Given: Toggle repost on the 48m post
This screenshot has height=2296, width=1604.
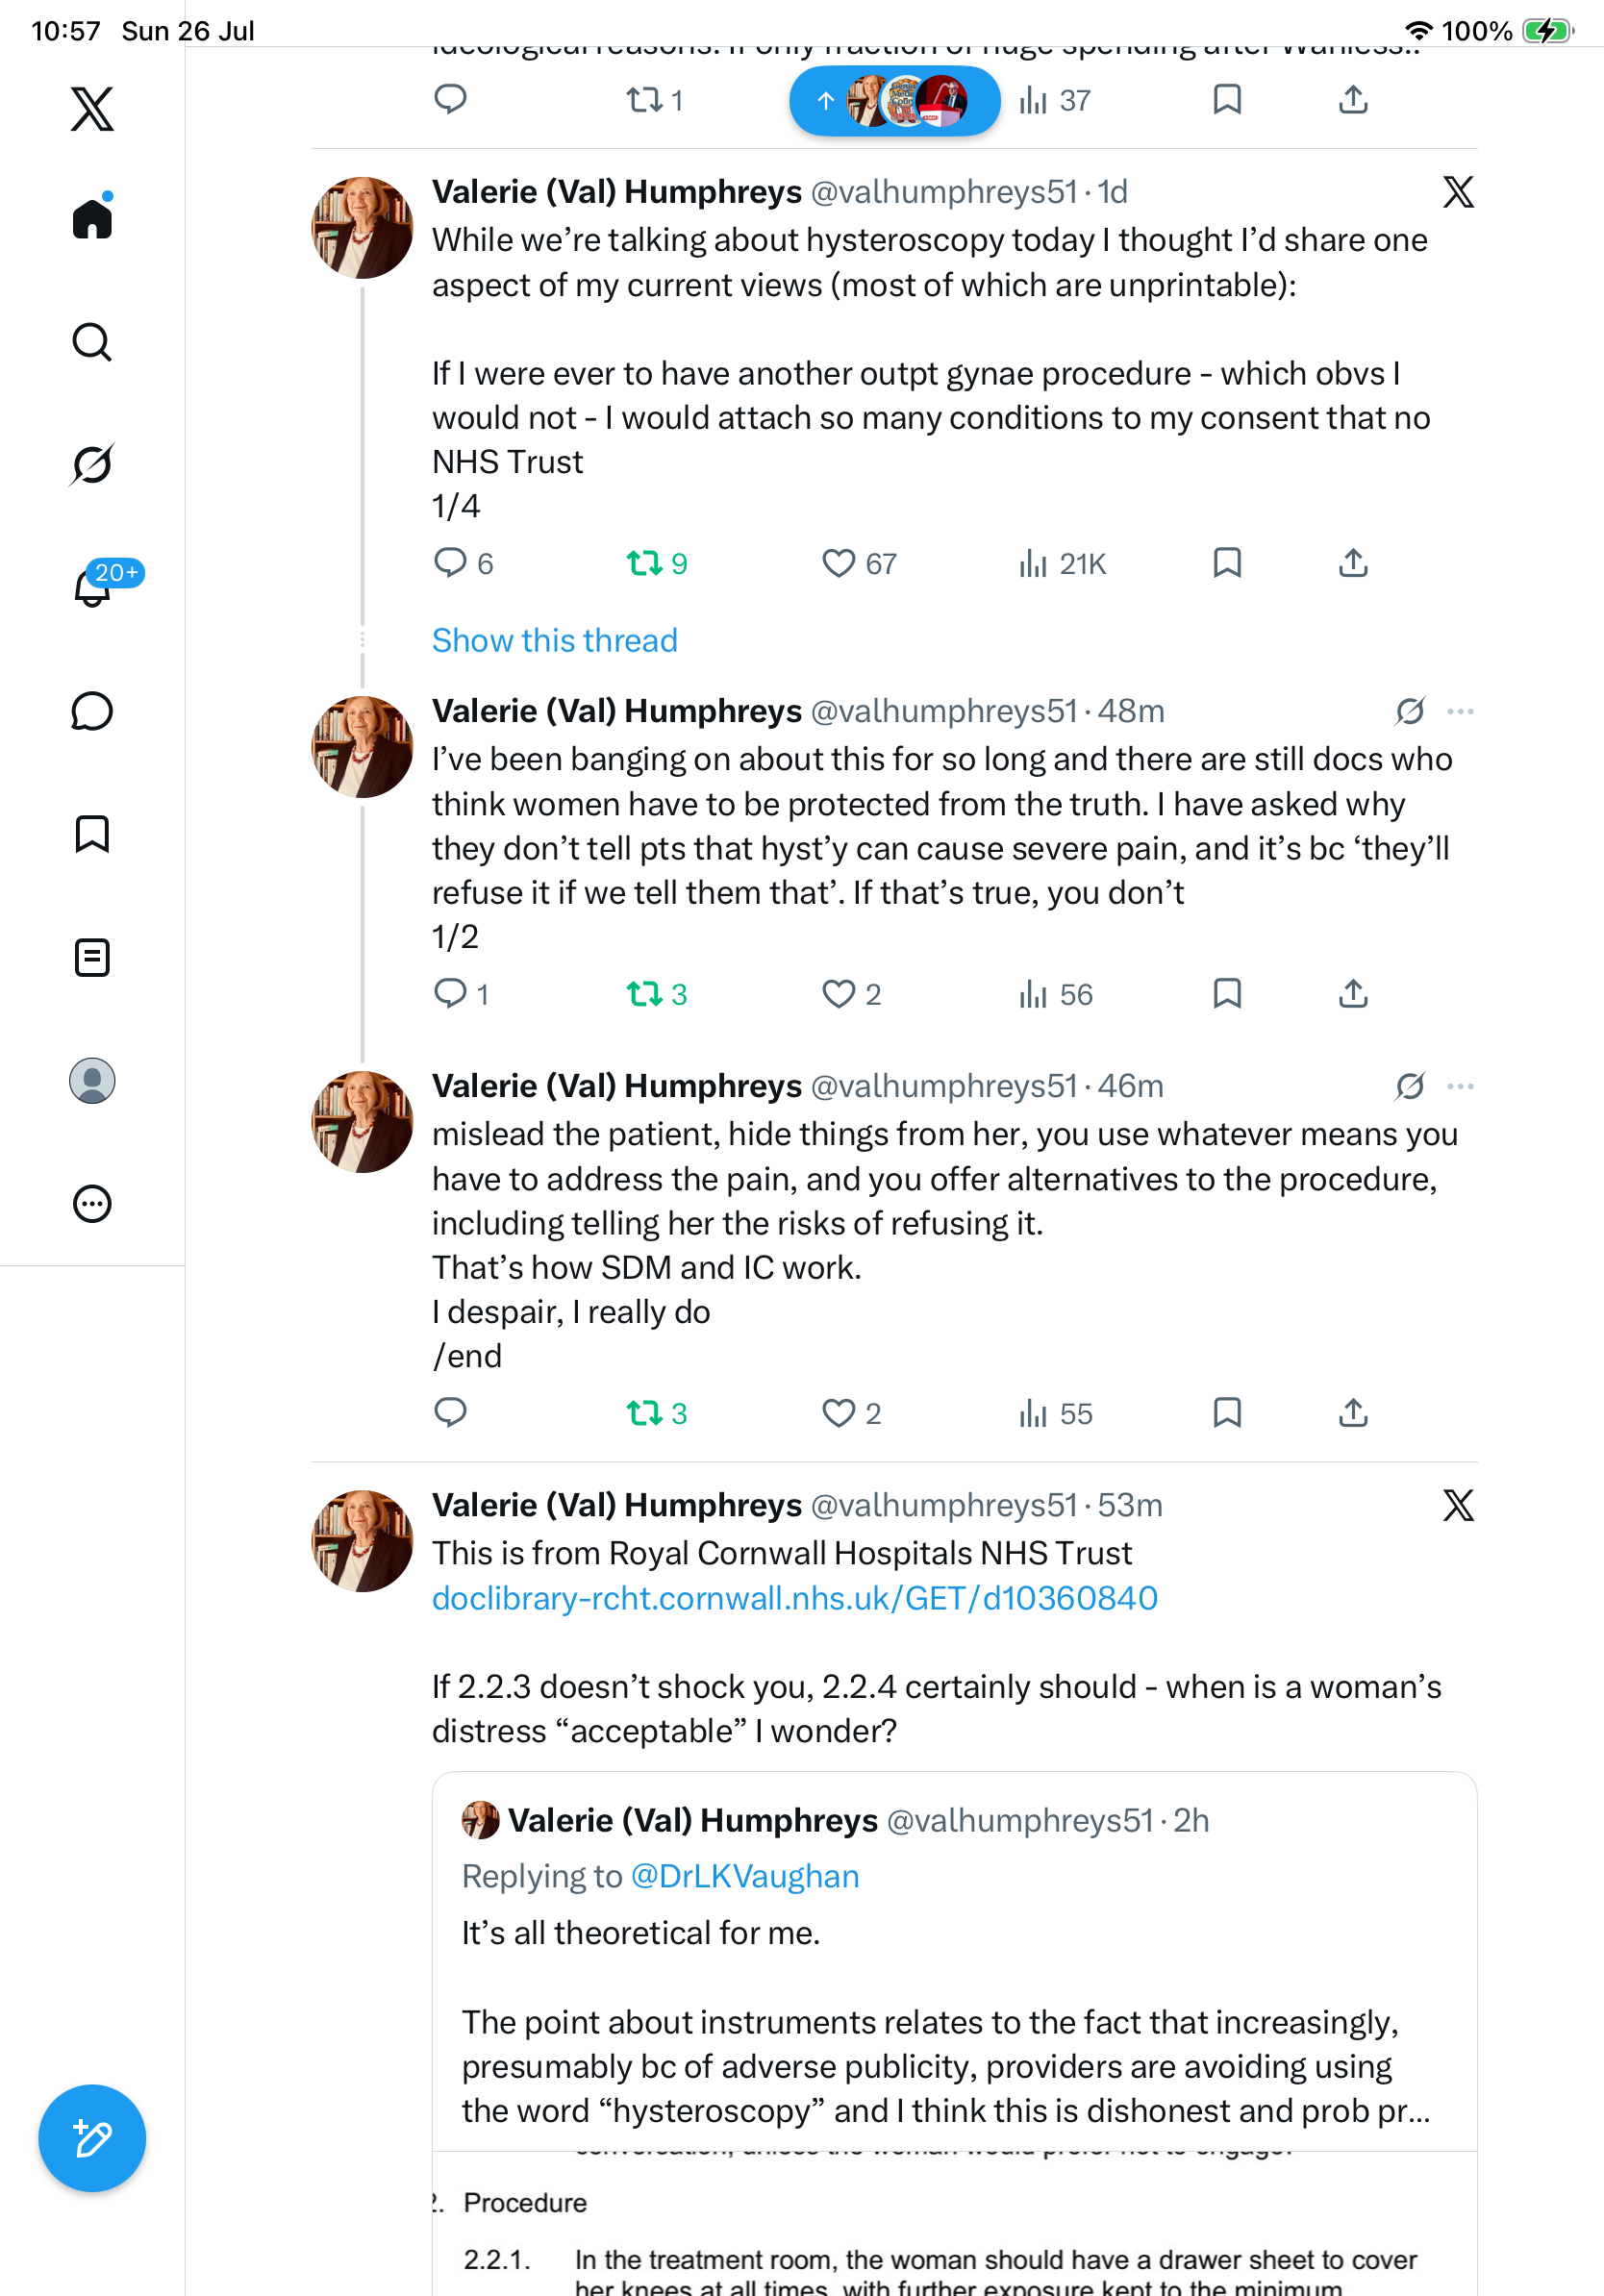Looking at the screenshot, I should 645,994.
